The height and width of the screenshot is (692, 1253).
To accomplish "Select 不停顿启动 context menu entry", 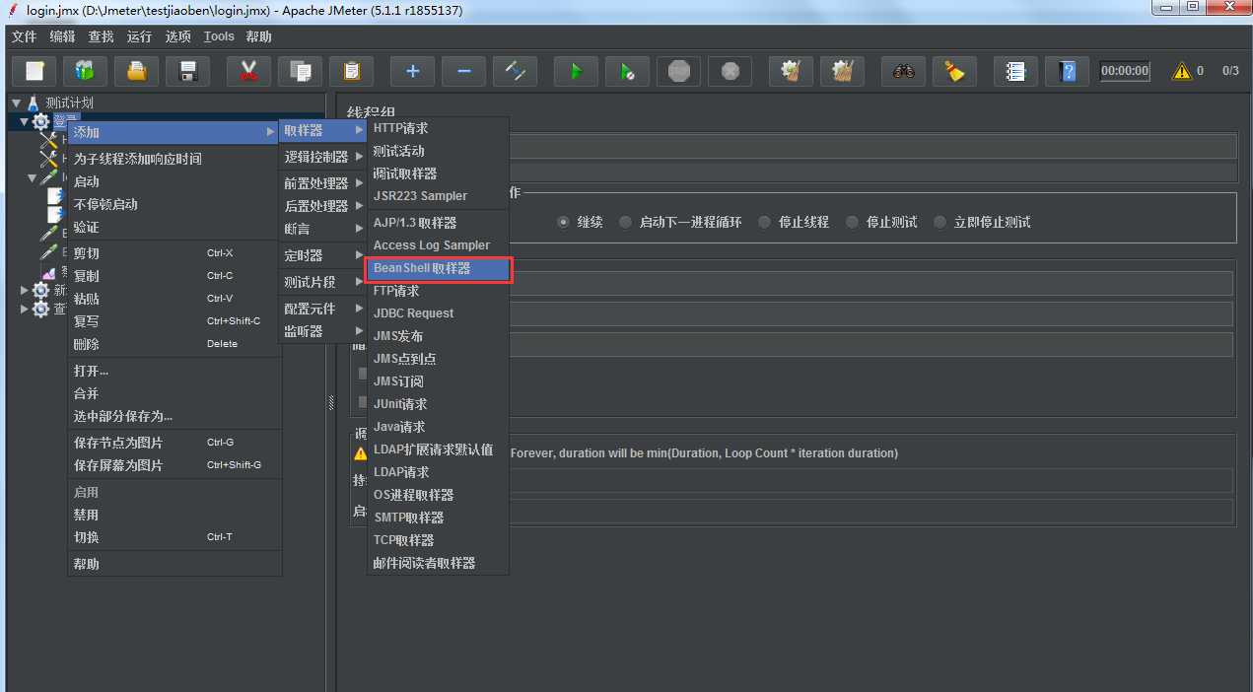I will coord(175,204).
